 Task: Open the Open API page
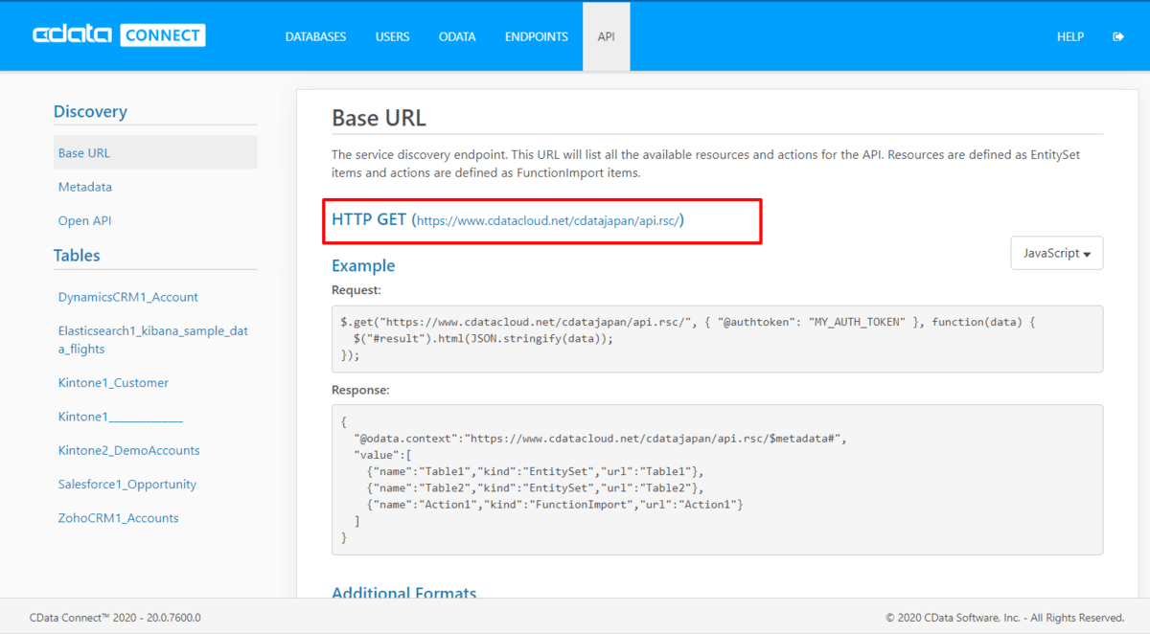pos(85,220)
